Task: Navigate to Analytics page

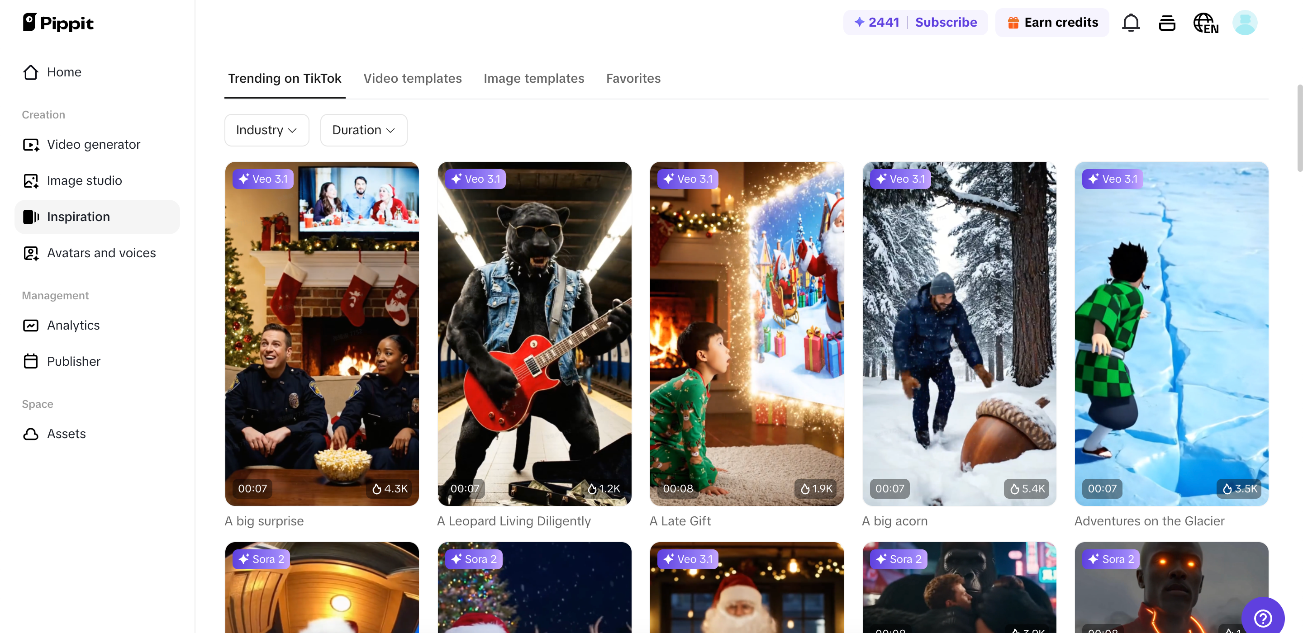Action: (73, 325)
